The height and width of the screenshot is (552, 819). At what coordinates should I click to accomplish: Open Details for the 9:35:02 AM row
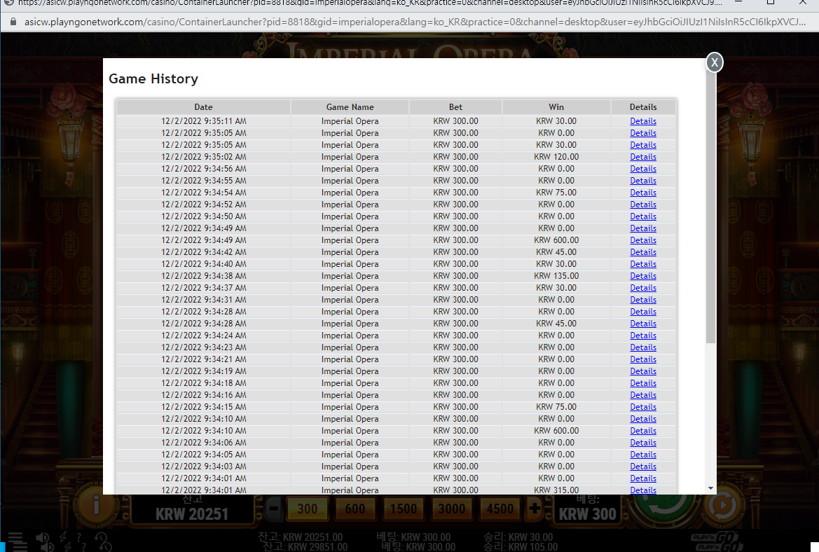[643, 157]
